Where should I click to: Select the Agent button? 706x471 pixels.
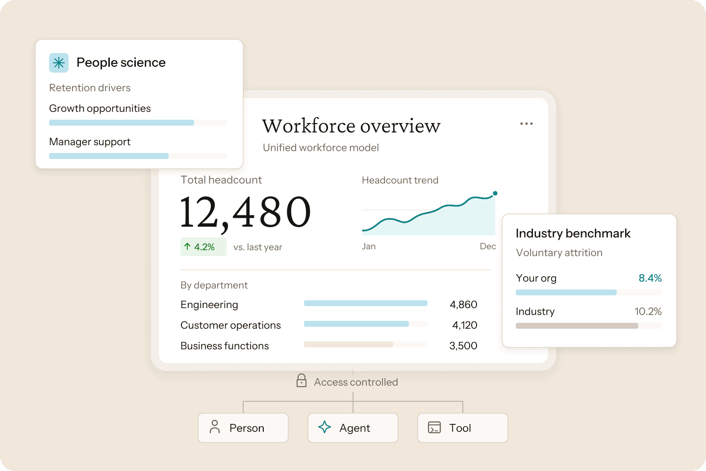click(x=353, y=428)
